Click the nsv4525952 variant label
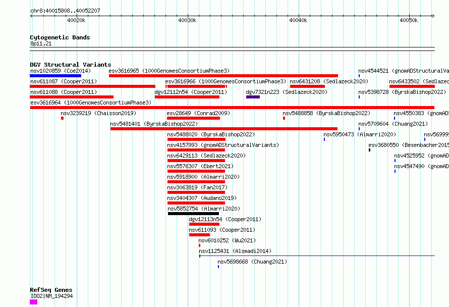 [x=422, y=156]
